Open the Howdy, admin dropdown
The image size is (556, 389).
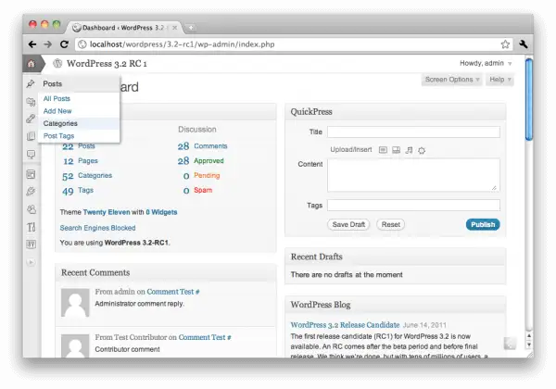tap(486, 63)
